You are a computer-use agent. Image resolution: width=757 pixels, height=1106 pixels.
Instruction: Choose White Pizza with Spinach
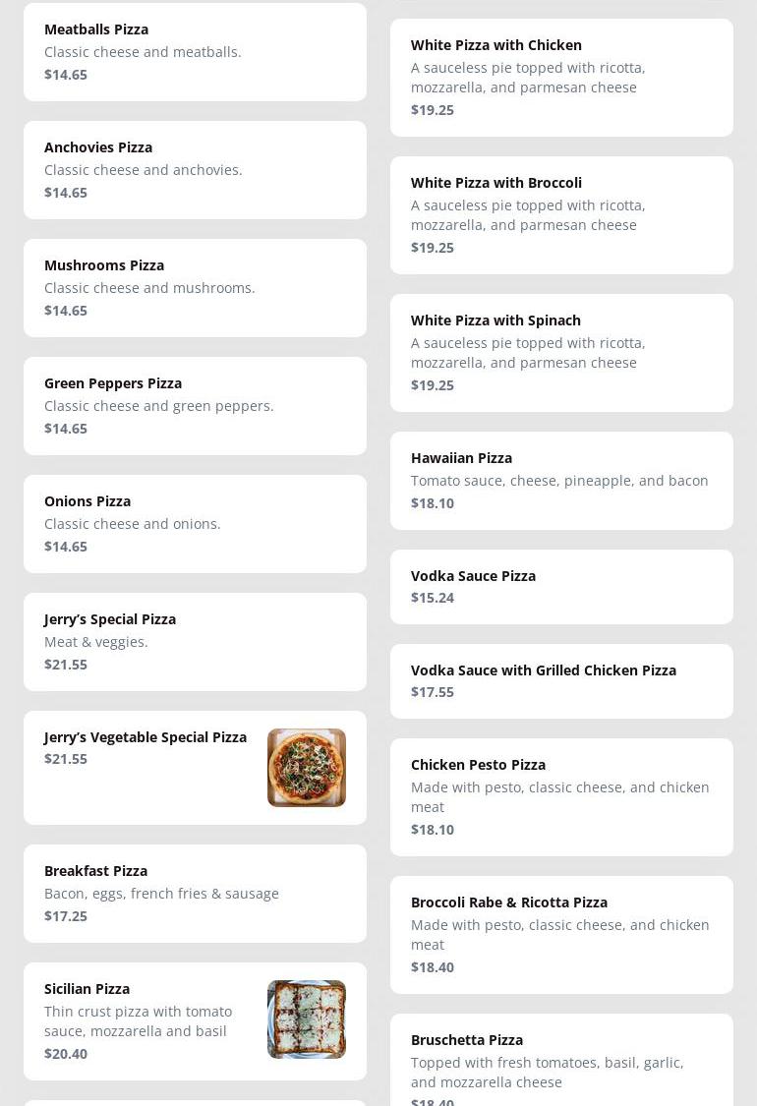pyautogui.click(x=561, y=353)
